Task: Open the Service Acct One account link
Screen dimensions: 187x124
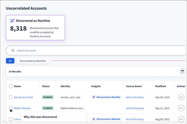Action: point(23,97)
